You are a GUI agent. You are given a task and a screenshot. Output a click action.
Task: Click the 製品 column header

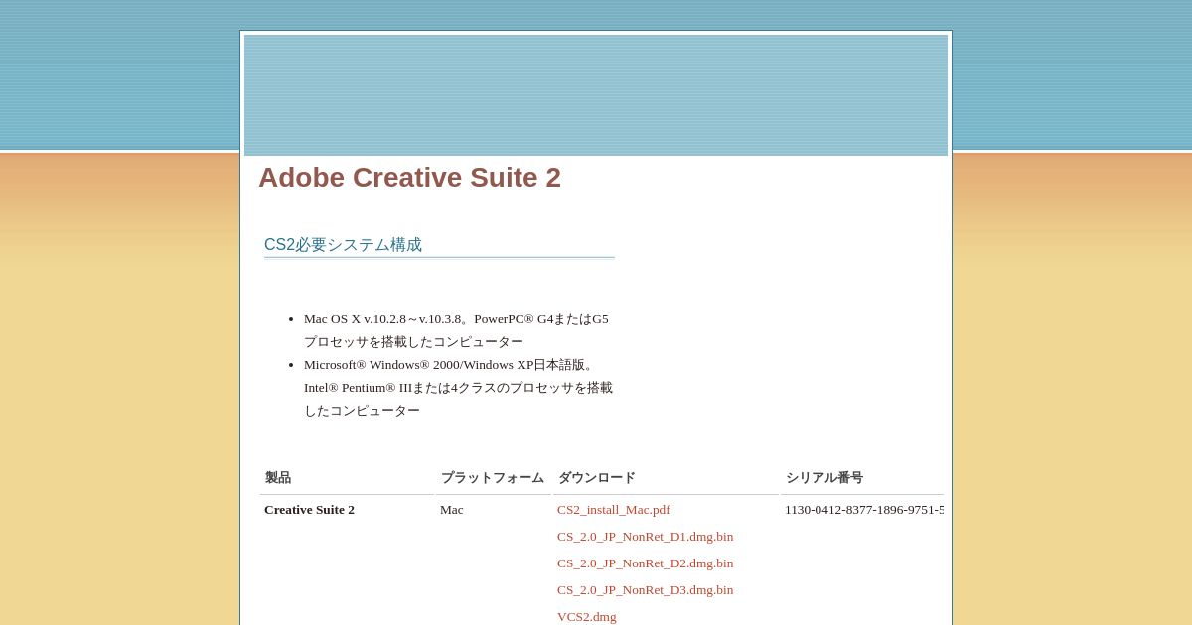pyautogui.click(x=278, y=478)
